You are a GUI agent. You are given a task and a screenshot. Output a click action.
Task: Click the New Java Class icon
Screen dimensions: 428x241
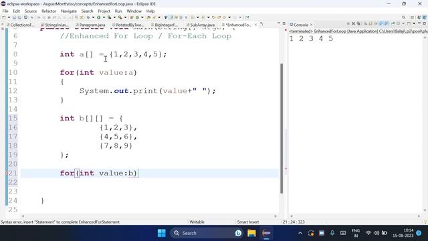pyautogui.click(x=137, y=17)
